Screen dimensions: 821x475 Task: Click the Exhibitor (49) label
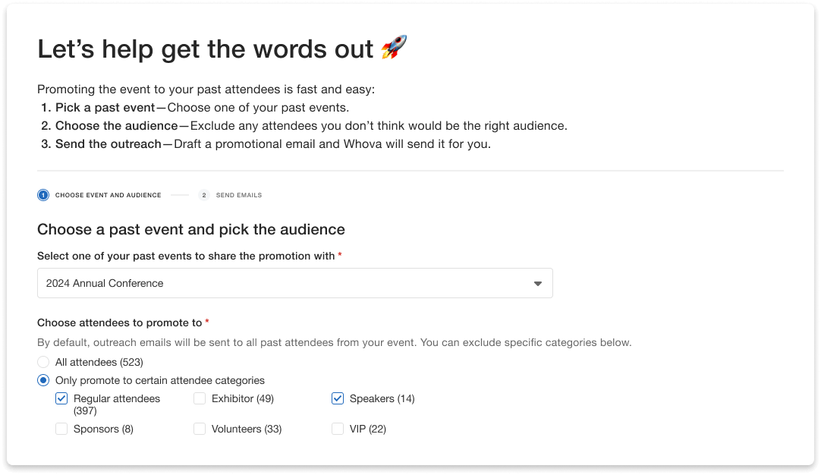tap(243, 398)
